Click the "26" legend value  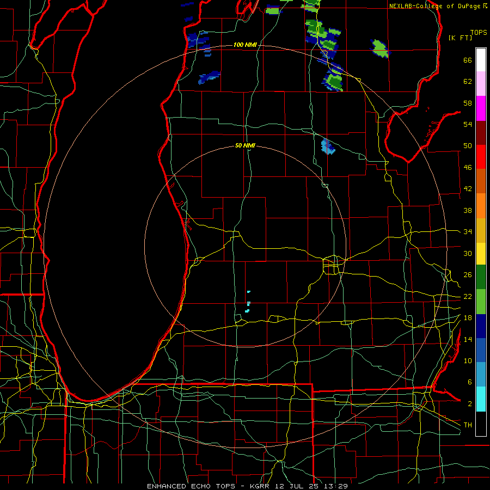[468, 275]
